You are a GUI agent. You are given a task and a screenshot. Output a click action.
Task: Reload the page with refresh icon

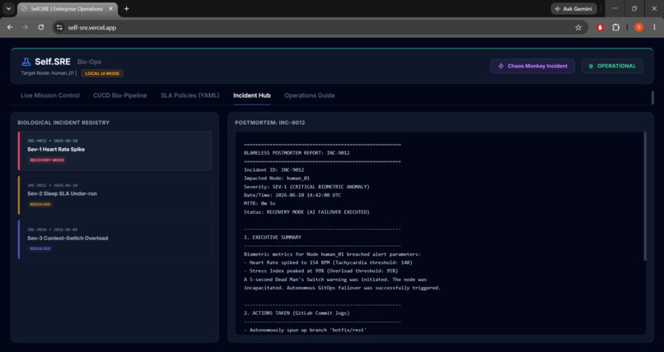(x=40, y=27)
